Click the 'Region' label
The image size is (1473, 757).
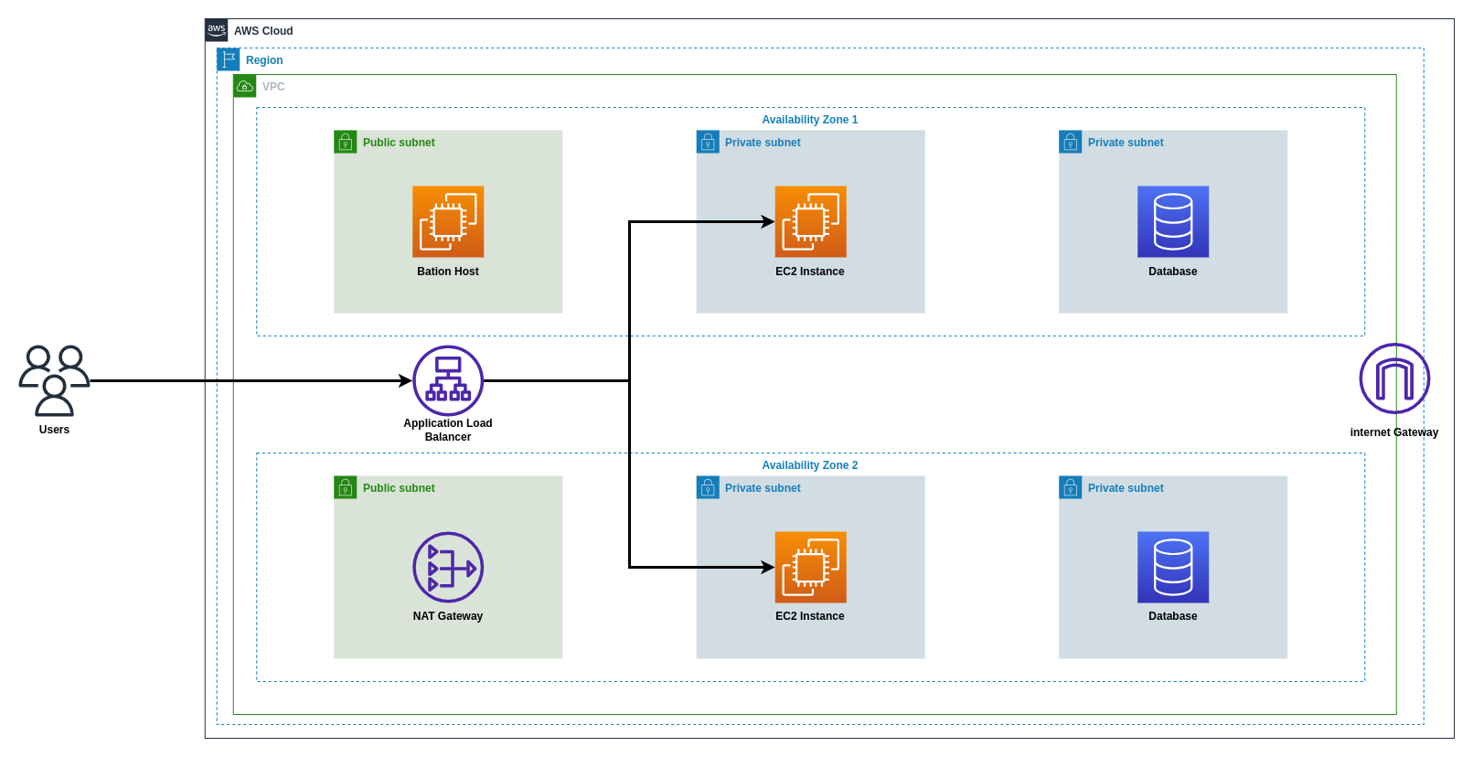(264, 60)
